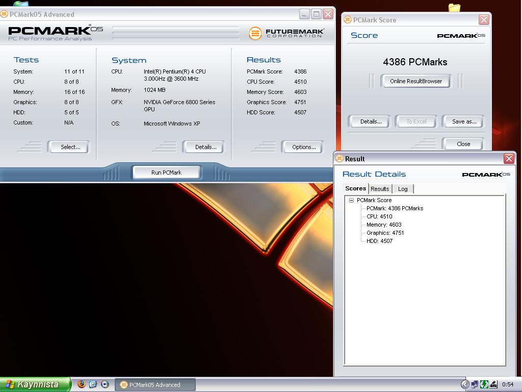This screenshot has height=392, width=522.
Task: Click the second quick launch icon
Action: click(x=93, y=384)
